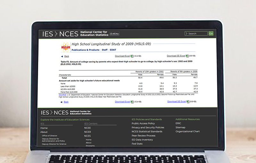This screenshot has width=256, height=163.
Task: Click the footer IES logo
Action: point(45,113)
